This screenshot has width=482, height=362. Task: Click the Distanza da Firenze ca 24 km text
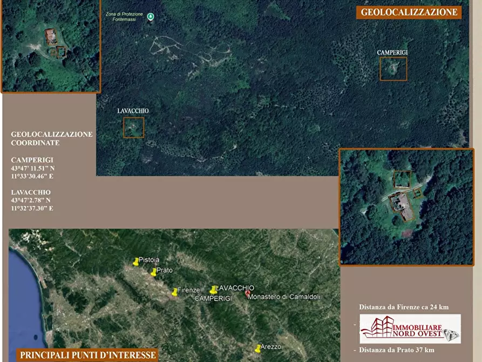coord(404,307)
